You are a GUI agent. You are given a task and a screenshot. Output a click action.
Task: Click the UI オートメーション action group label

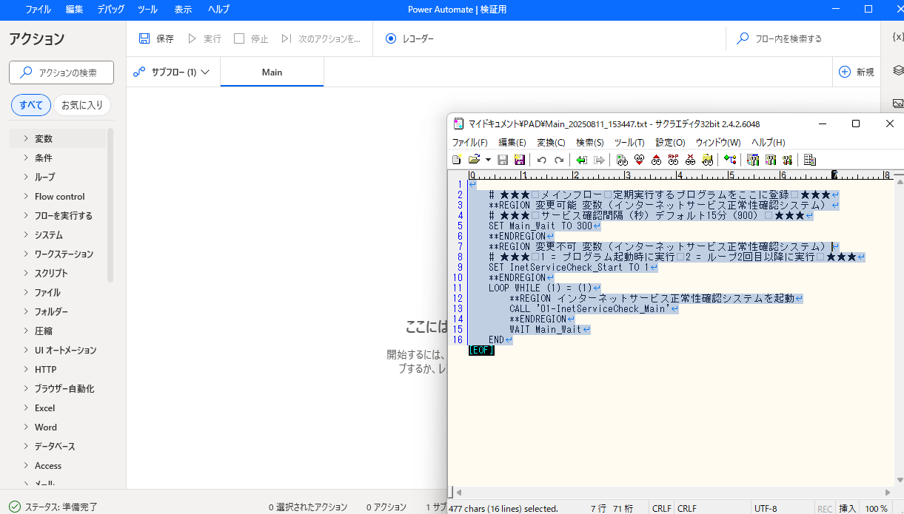click(65, 350)
